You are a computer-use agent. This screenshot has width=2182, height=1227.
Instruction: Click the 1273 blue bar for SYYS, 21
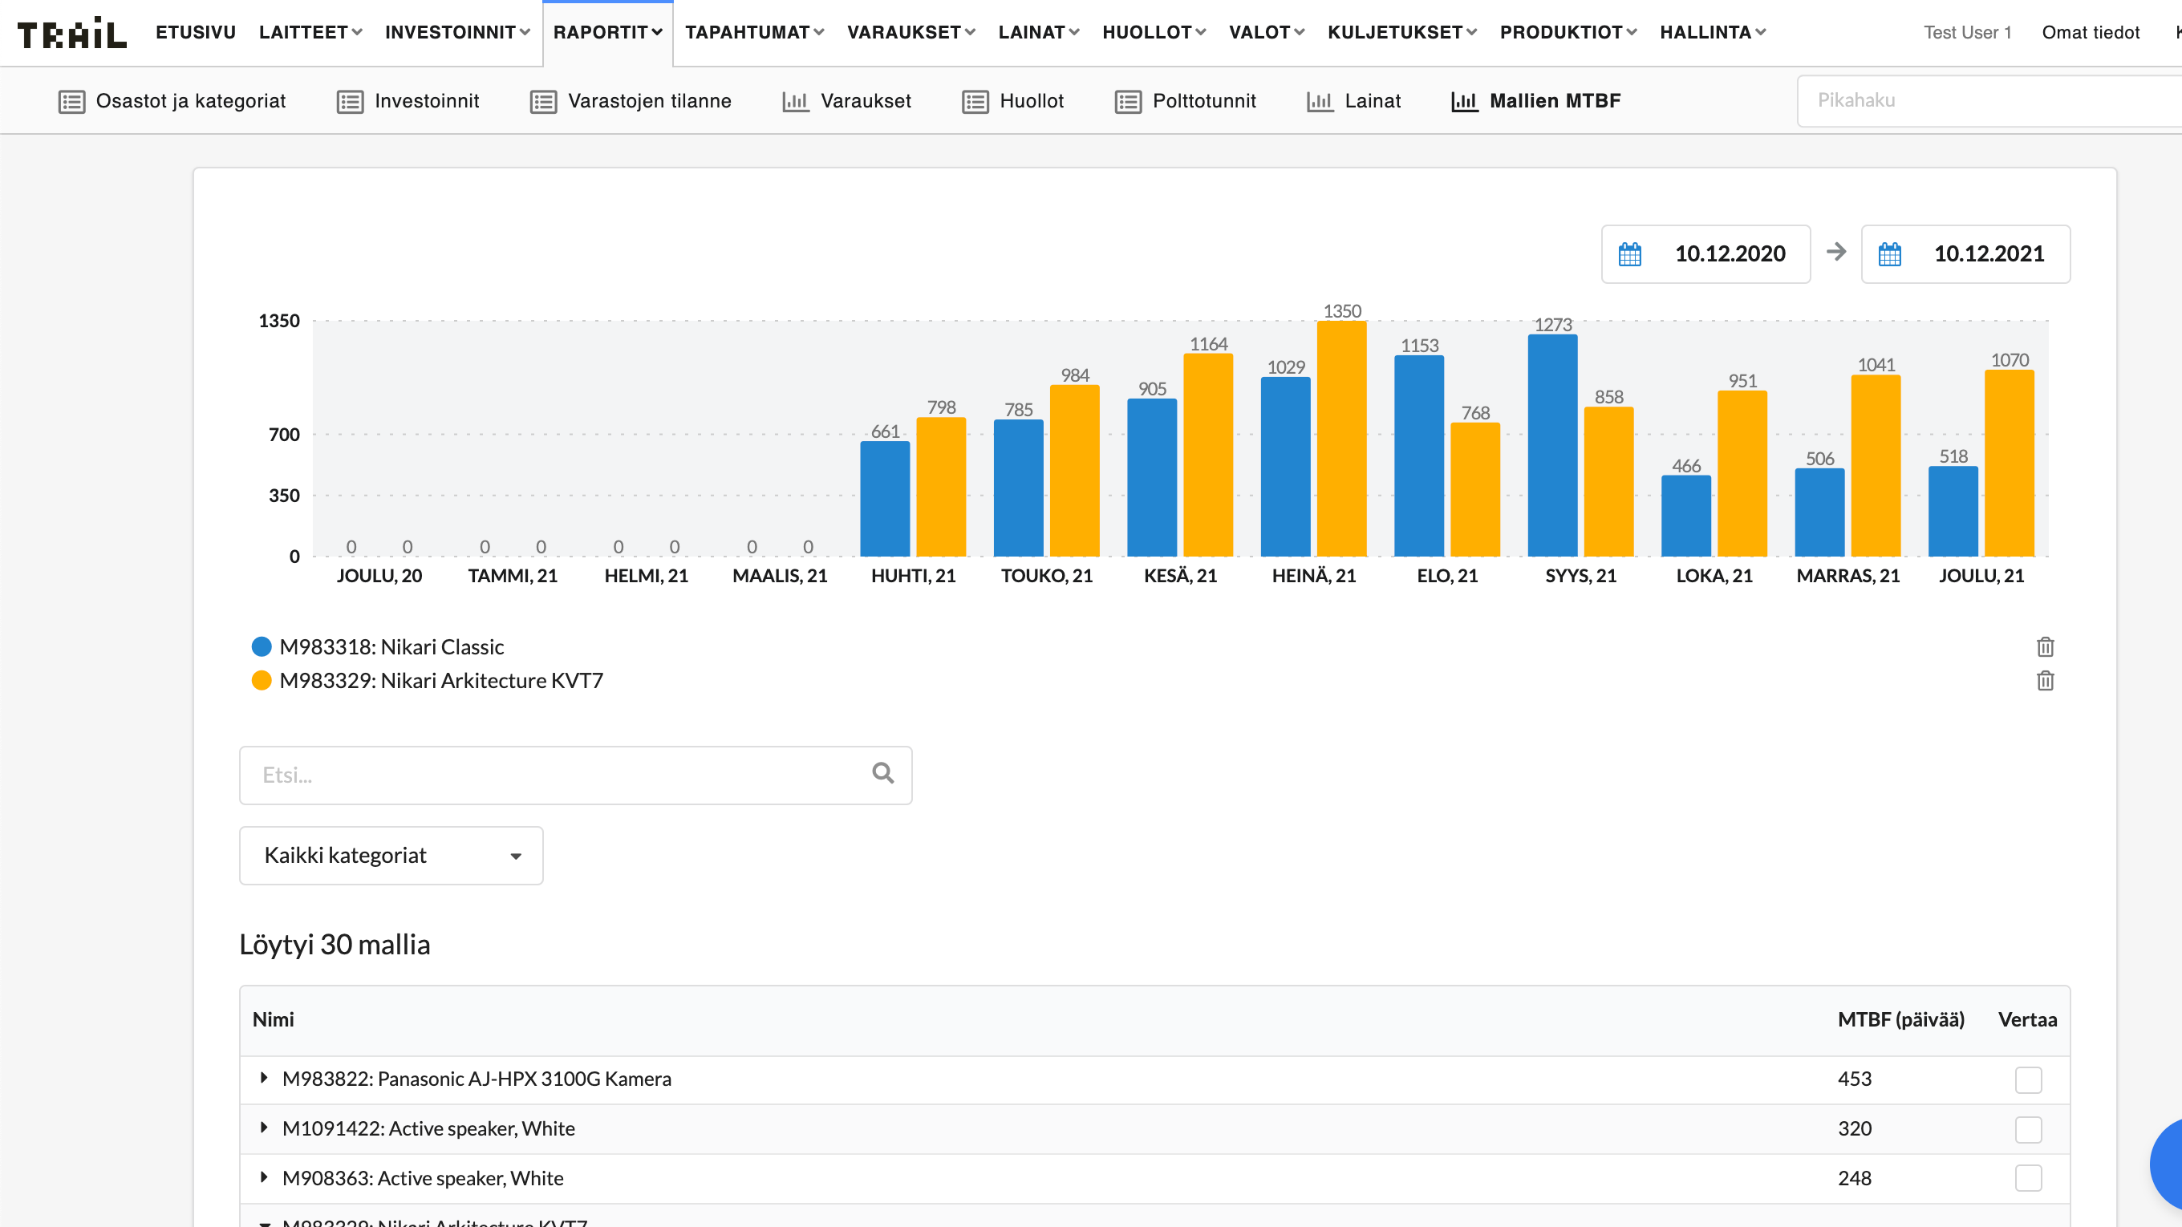click(x=1551, y=445)
